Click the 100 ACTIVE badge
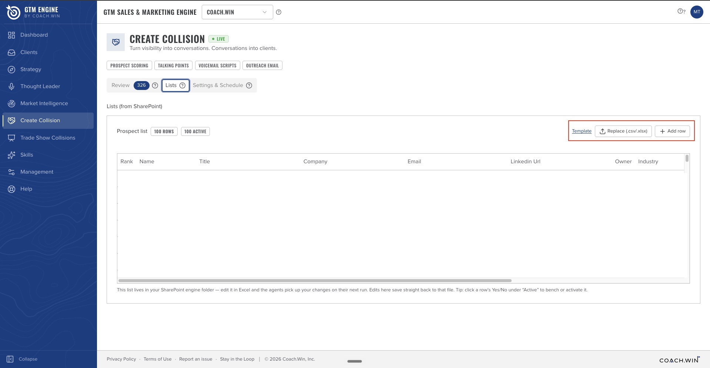The height and width of the screenshot is (368, 710). 195,131
